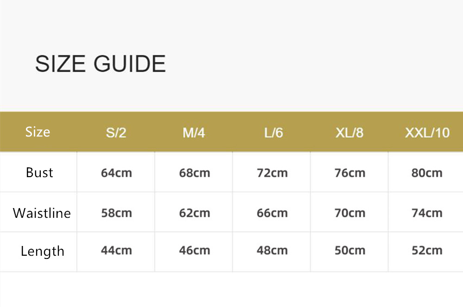Select the 52cm length measurement
The image size is (463, 307).
[x=427, y=251]
